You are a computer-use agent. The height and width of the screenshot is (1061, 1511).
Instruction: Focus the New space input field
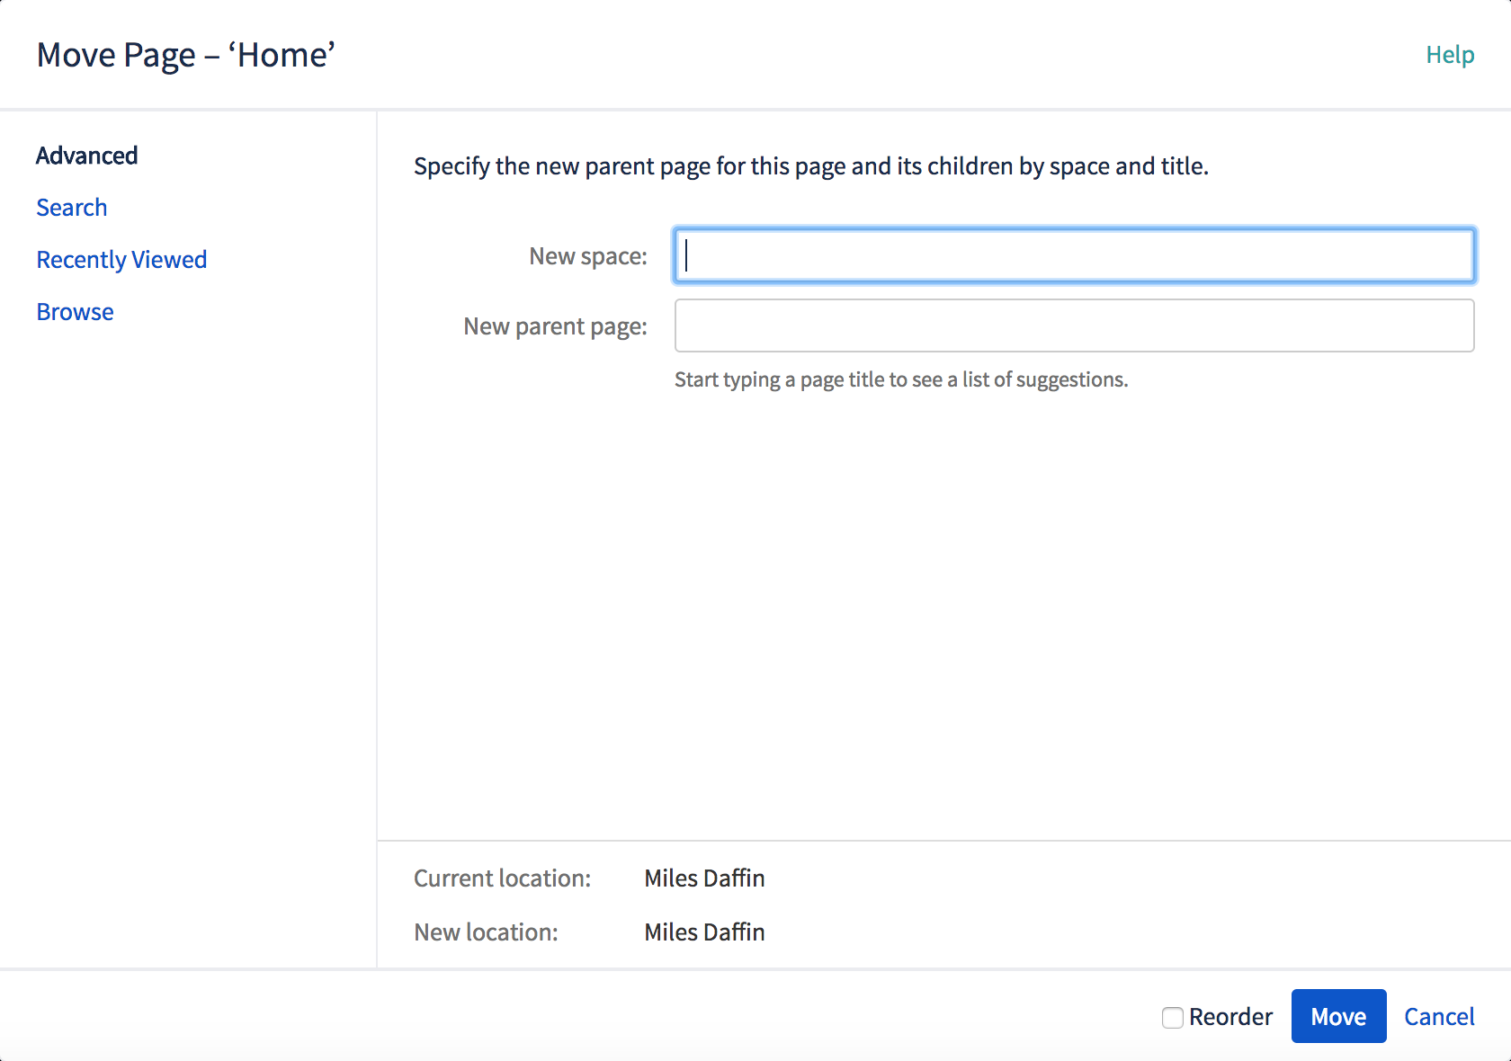click(x=1074, y=255)
